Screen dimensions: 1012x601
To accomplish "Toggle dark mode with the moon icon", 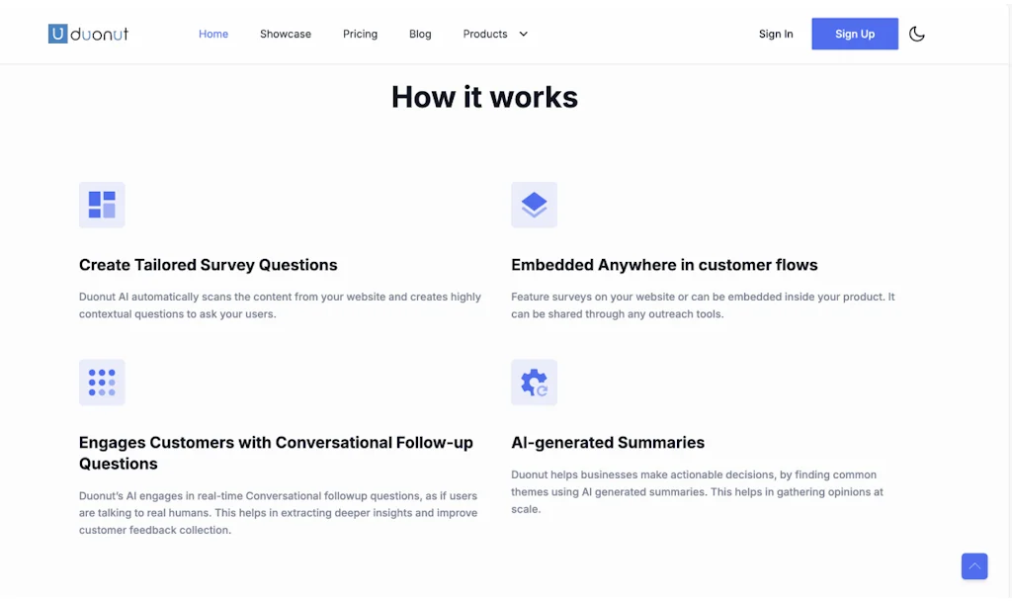I will coord(916,33).
